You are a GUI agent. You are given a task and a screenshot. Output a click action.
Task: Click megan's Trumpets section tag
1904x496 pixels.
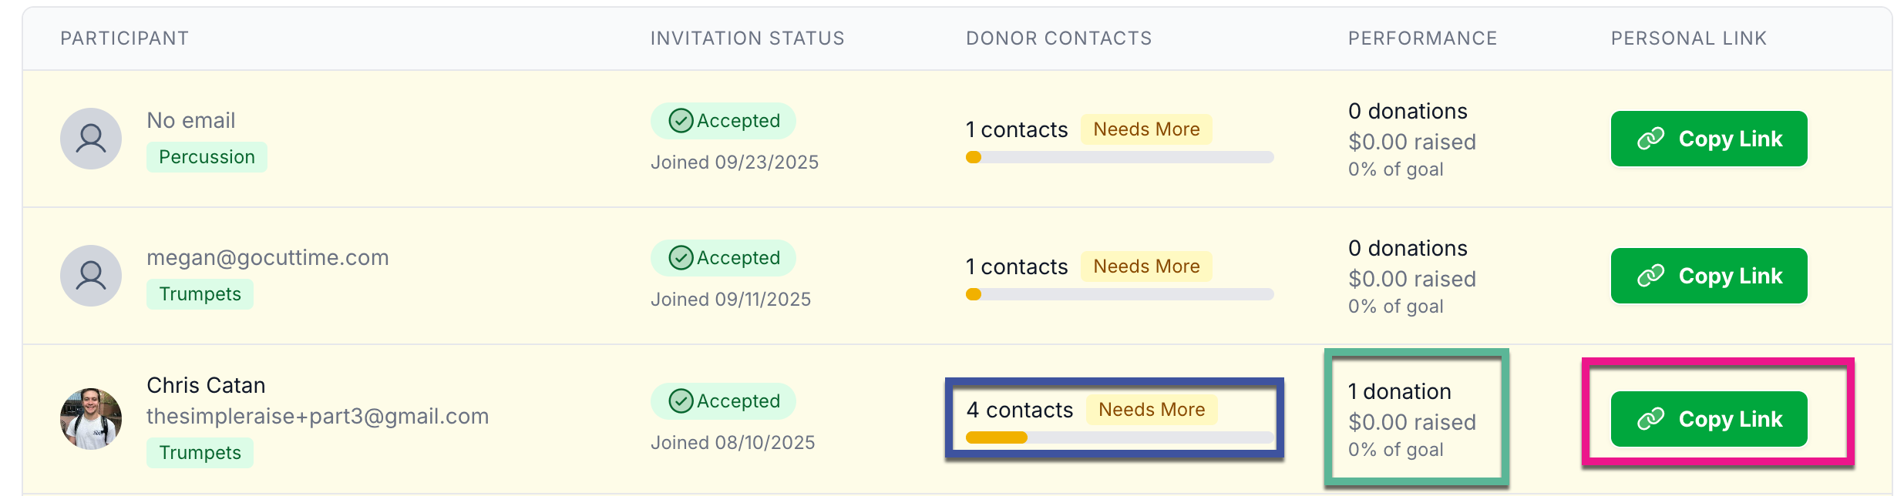(200, 294)
